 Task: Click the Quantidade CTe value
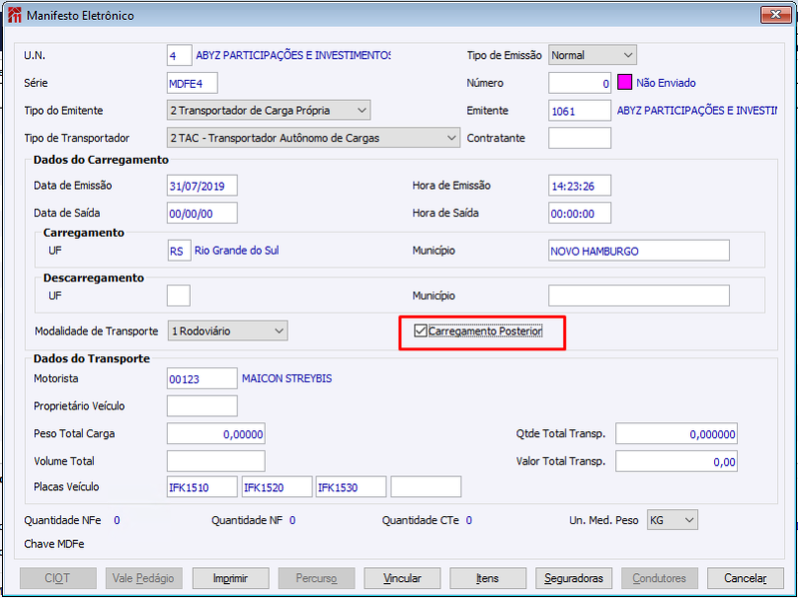click(x=468, y=520)
